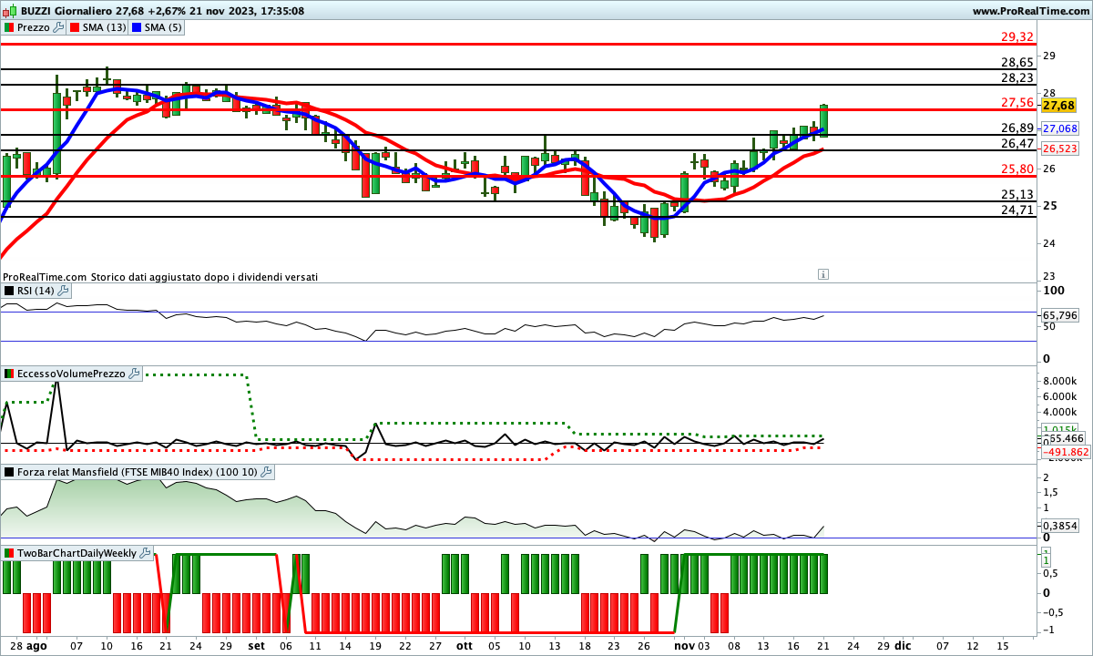
Task: Select the Prezzo label
Action: pos(35,27)
